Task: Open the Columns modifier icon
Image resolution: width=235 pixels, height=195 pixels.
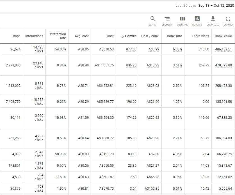Action: [x=182, y=19]
